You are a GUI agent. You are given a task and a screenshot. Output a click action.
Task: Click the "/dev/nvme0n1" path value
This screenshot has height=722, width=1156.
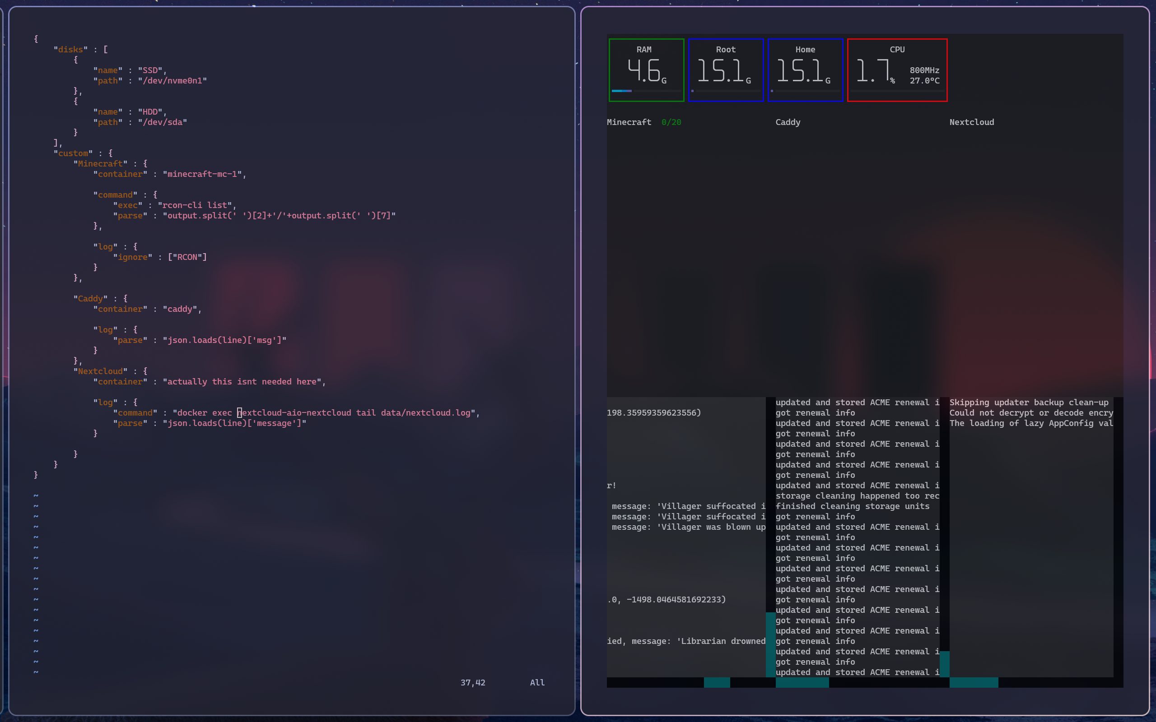coord(172,81)
